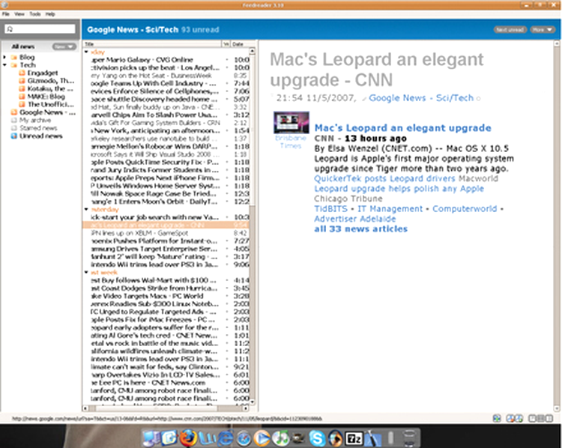This screenshot has height=448, width=562.
Task: Collapse the Today group of headlines
Action: [x=86, y=52]
